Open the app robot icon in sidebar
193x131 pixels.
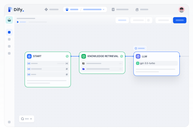tap(9, 20)
